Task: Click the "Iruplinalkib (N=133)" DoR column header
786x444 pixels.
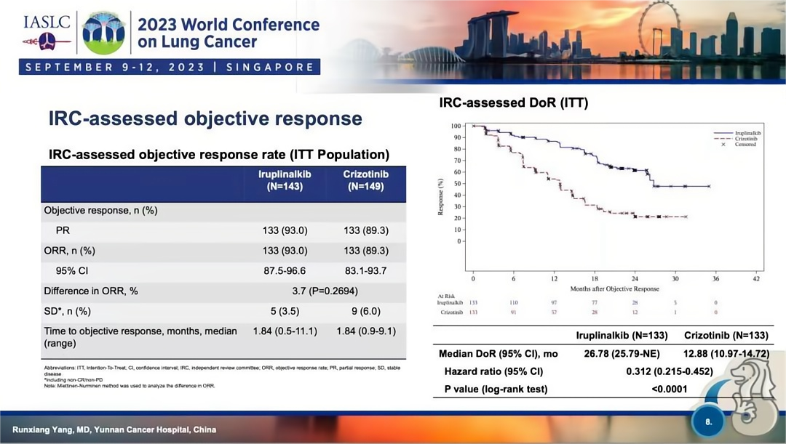Action: point(622,336)
